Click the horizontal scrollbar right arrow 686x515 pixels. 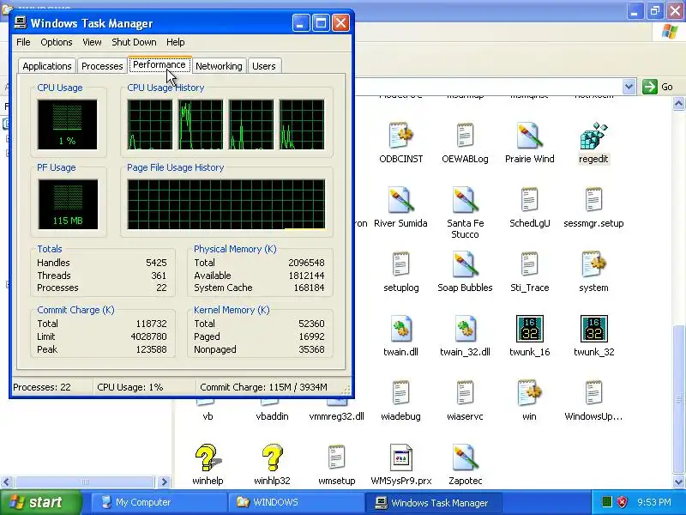point(164,482)
